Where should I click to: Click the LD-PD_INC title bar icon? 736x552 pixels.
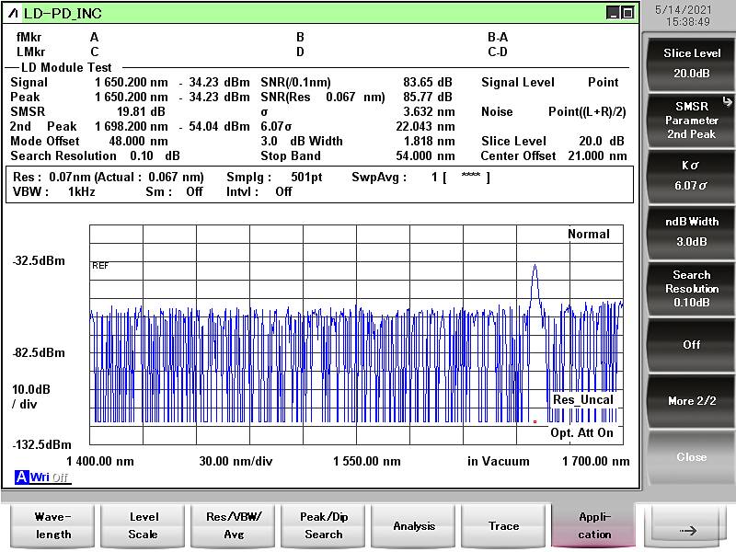13,13
